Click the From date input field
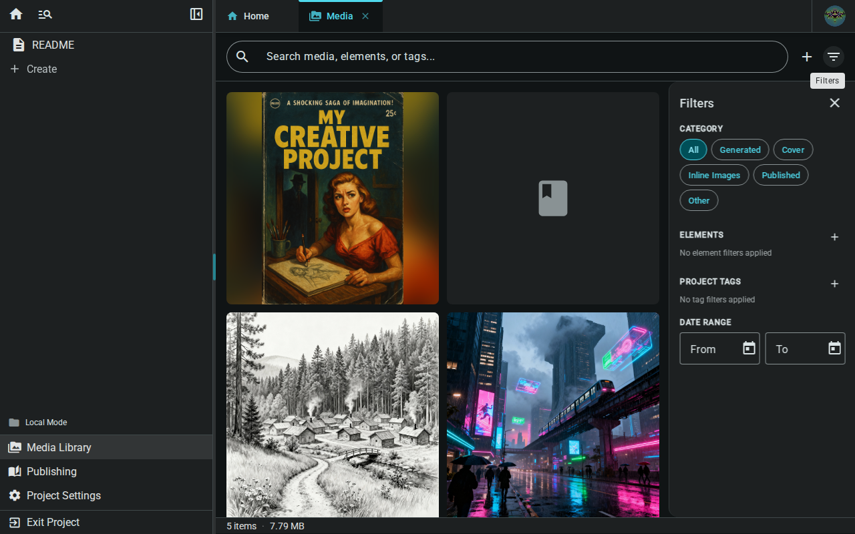The width and height of the screenshot is (855, 534). [719, 348]
